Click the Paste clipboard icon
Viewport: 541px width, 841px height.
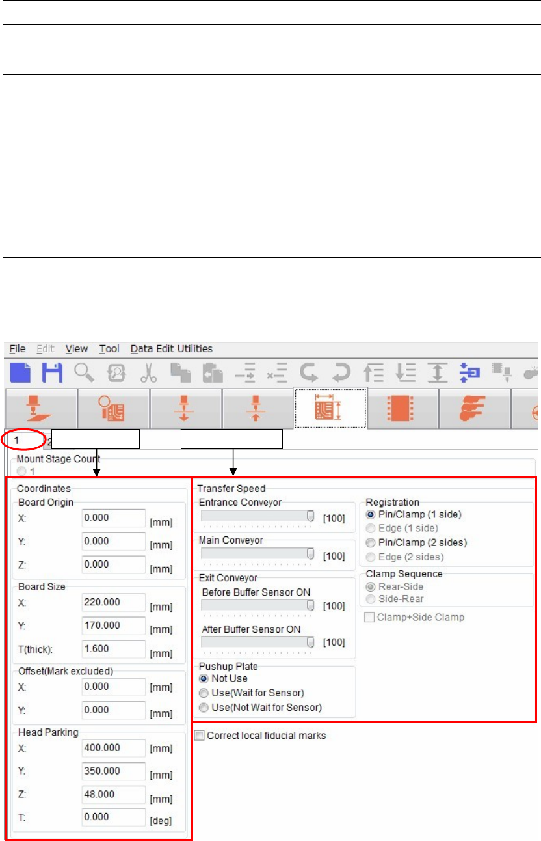pyautogui.click(x=213, y=373)
